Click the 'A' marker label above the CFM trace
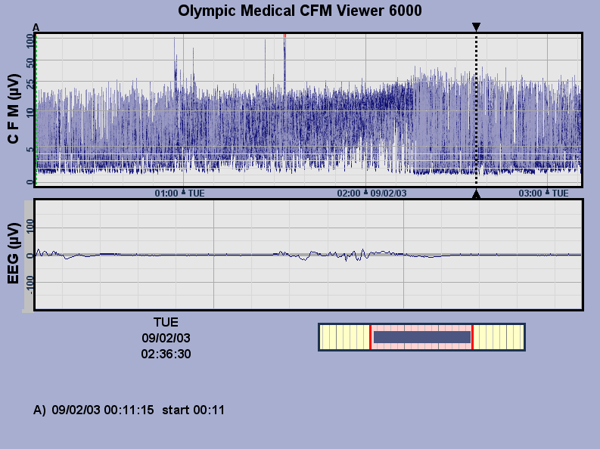 [x=36, y=27]
